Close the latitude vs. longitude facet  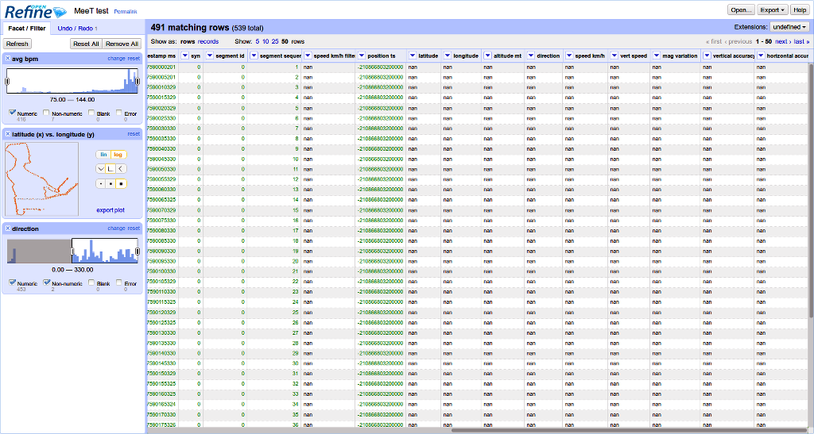point(8,134)
